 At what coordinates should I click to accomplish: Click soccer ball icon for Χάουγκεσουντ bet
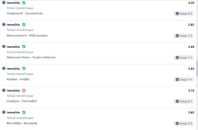coord(4,24)
